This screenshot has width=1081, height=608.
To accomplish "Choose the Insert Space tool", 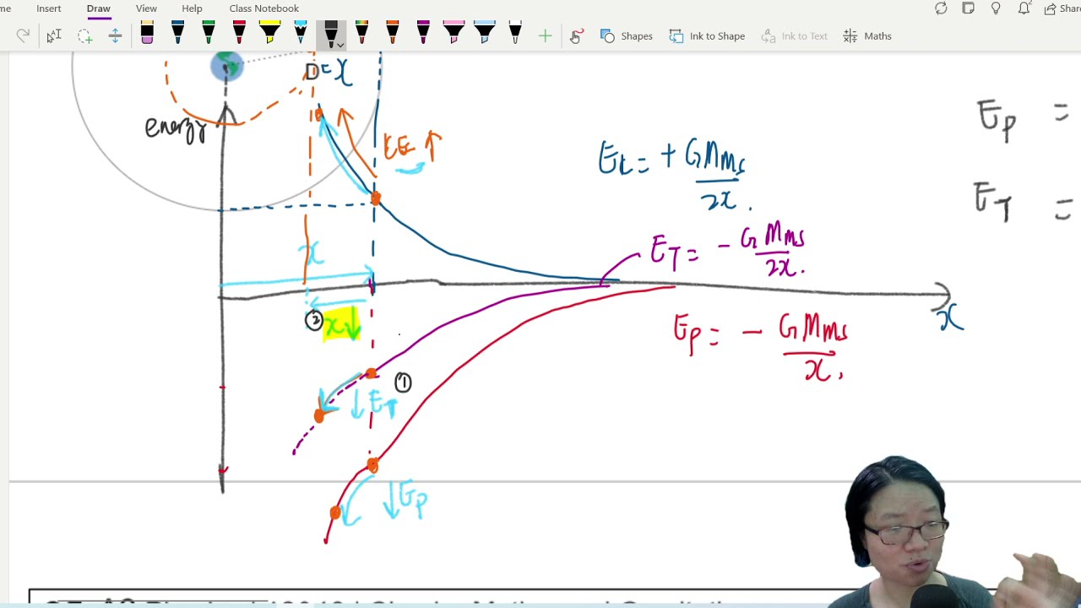I will point(115,35).
